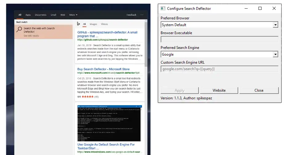This screenshot has width=284, height=155.
Task: Click the Version 1.1.3, Author: spikespaz text
Action: pos(186,98)
